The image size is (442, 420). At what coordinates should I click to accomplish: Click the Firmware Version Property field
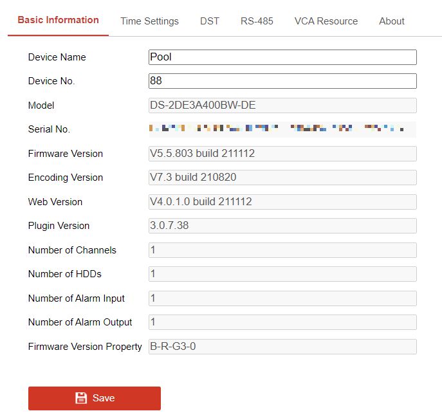tap(282, 347)
